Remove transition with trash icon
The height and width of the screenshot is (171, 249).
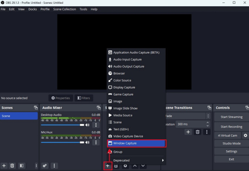click(198, 132)
